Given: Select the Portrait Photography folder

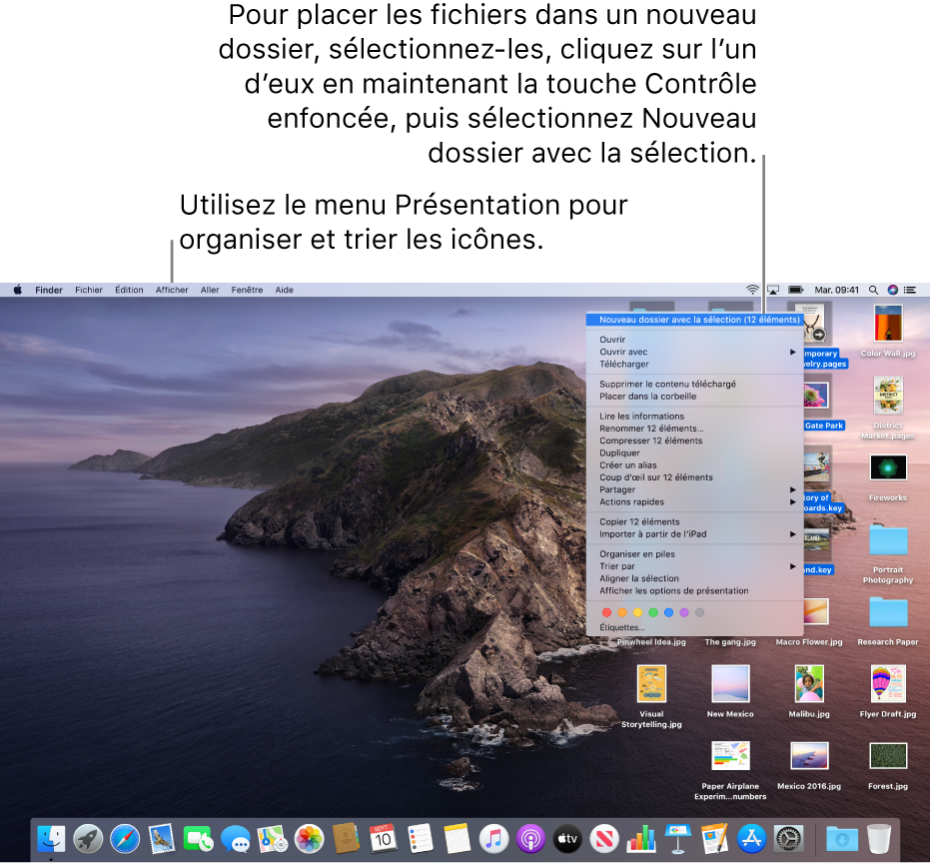Looking at the screenshot, I should tap(888, 552).
